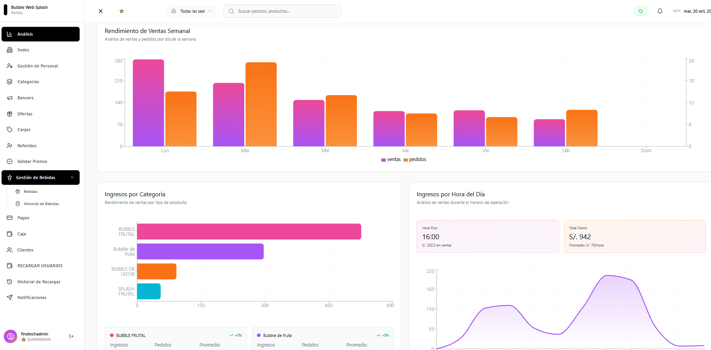Click the Notificaciones send icon
The width and height of the screenshot is (711, 350).
point(10,297)
